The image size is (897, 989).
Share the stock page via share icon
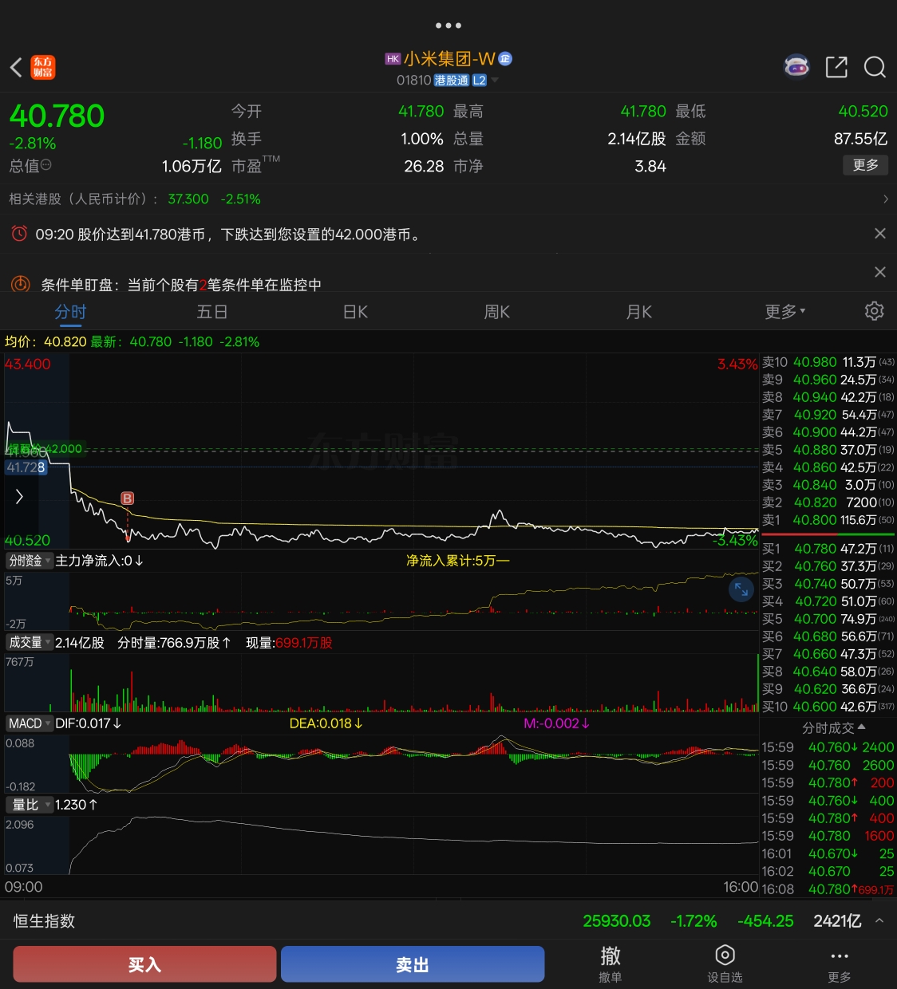click(836, 67)
